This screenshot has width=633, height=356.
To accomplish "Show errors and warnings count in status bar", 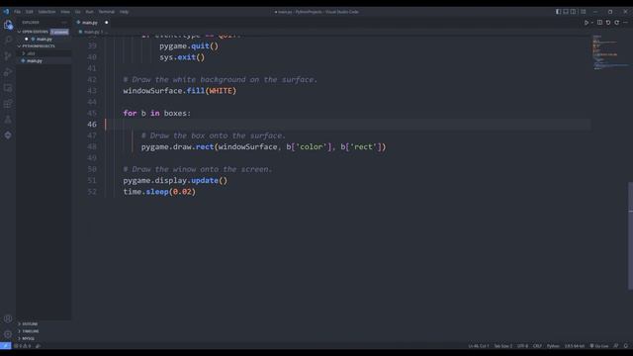I will point(22,346).
